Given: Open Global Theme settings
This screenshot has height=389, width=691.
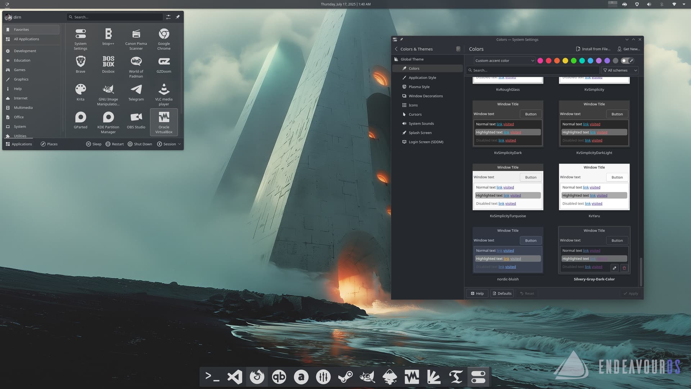Looking at the screenshot, I should tap(427, 59).
